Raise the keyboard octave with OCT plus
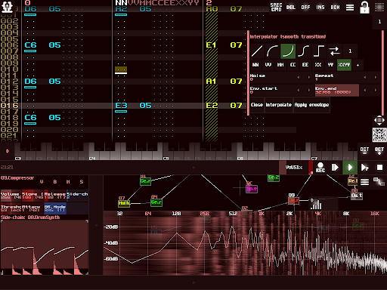The height and width of the screenshot is (290, 387). (x=379, y=150)
